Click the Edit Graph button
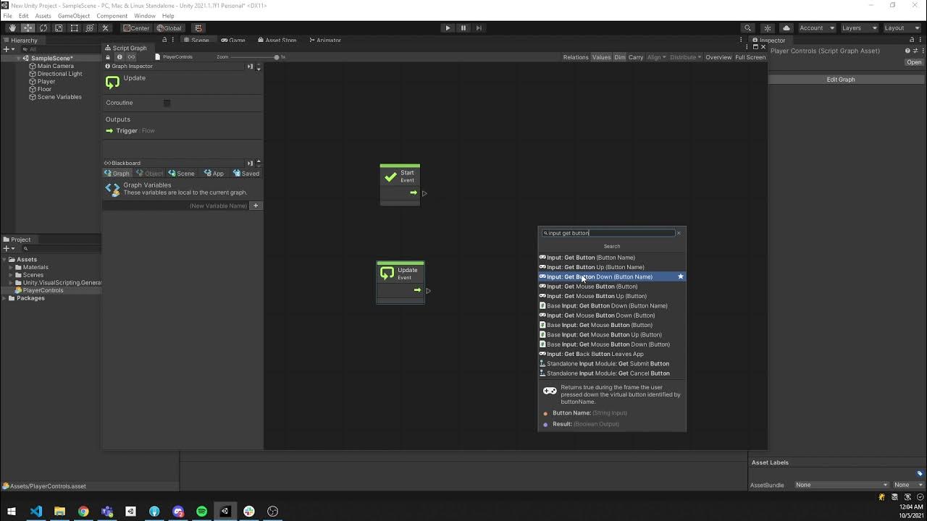Screen dimensions: 927x521 [x=841, y=80]
